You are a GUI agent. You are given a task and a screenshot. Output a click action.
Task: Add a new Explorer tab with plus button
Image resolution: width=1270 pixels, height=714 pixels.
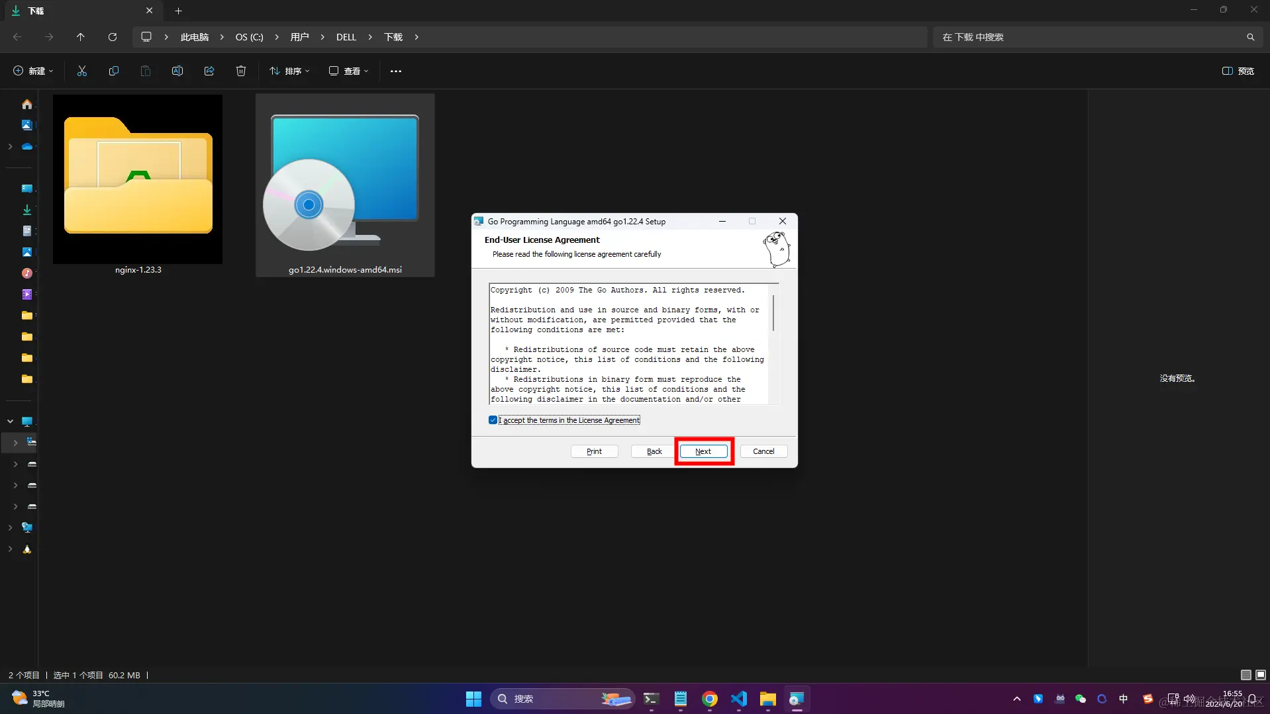[x=178, y=11]
